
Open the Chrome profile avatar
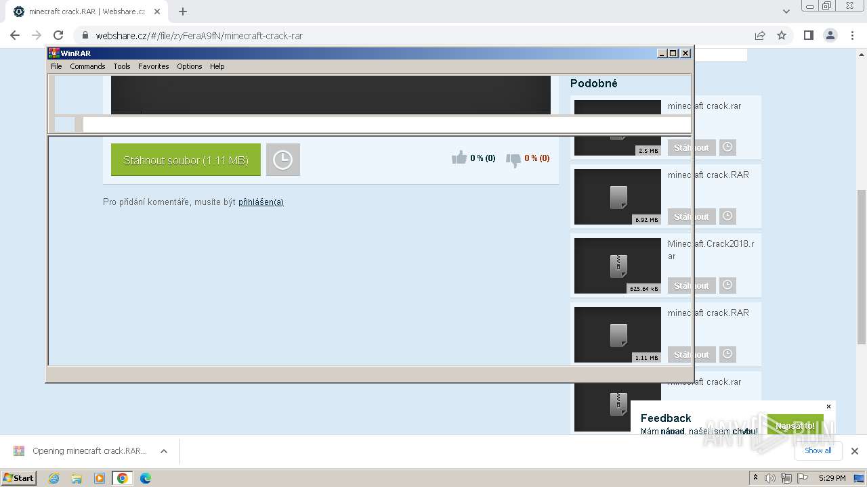830,35
